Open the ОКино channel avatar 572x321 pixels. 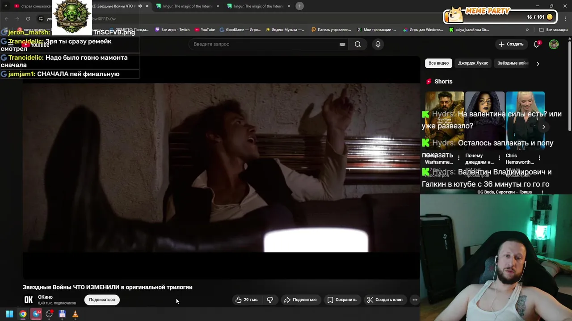29,300
